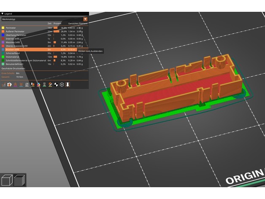Collapse the Legend panel
The image size is (265, 199).
pos(2,13)
